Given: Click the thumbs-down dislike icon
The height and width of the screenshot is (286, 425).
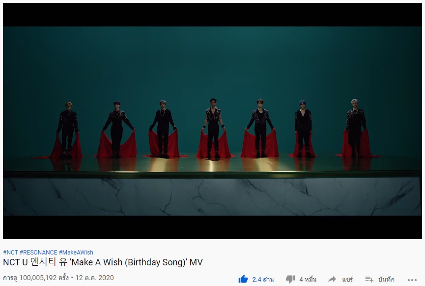Looking at the screenshot, I should (290, 279).
